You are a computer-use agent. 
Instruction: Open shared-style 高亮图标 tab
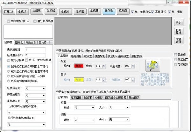76,56
